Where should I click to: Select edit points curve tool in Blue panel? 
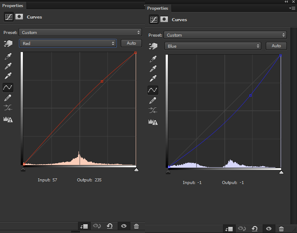click(152, 90)
